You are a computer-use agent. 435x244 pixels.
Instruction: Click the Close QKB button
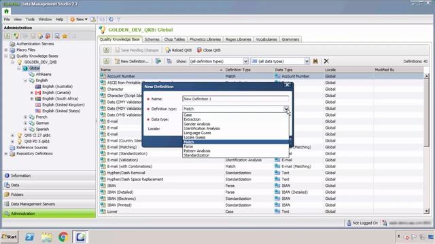coord(209,50)
